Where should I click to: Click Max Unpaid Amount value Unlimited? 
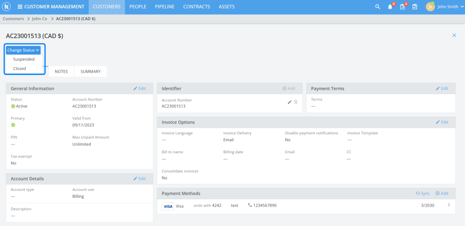point(81,144)
